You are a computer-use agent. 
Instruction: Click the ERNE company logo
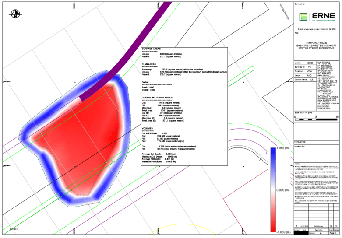(x=316, y=17)
